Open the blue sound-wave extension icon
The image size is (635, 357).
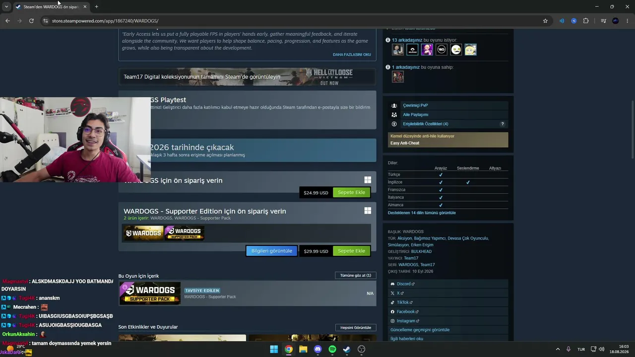(562, 21)
